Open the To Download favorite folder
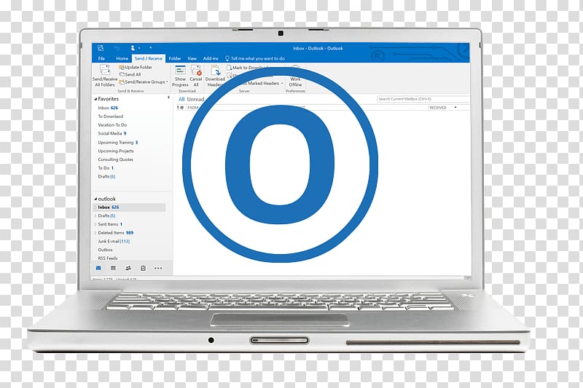583x388 pixels. [x=111, y=116]
